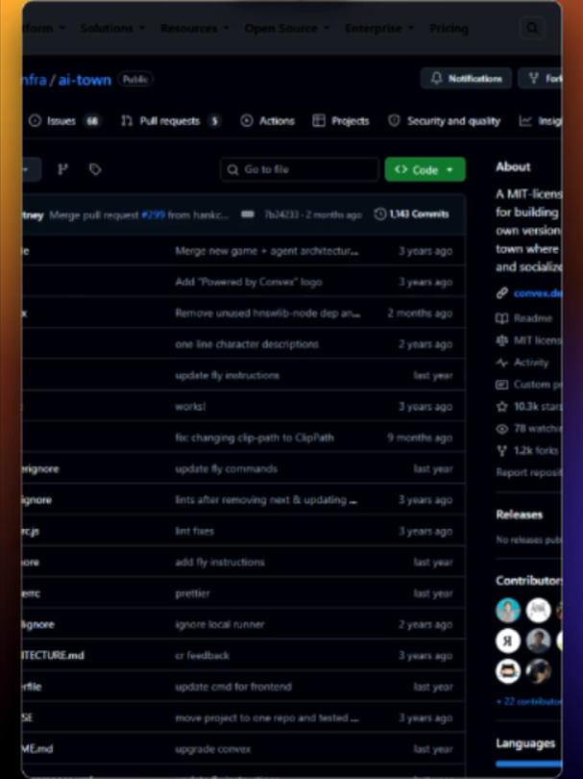583x779 pixels.
Task: Expand the Enterprise menu
Action: click(x=379, y=28)
